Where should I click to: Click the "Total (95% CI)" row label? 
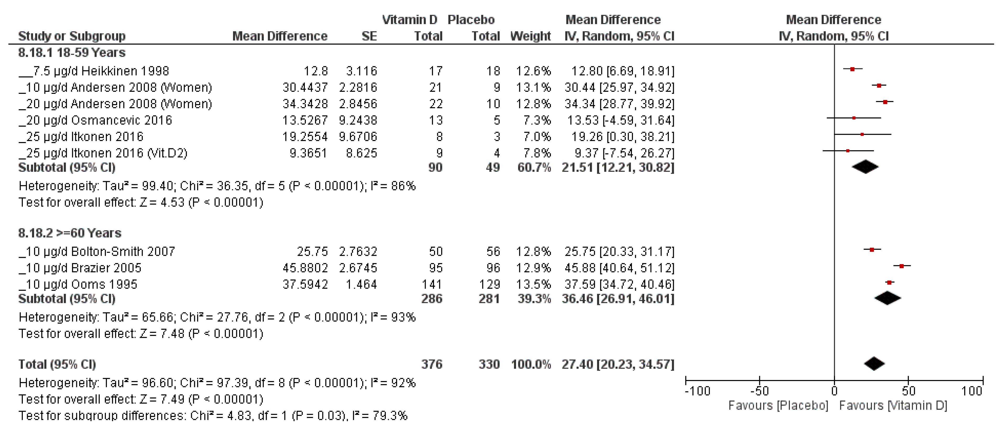coord(57,364)
